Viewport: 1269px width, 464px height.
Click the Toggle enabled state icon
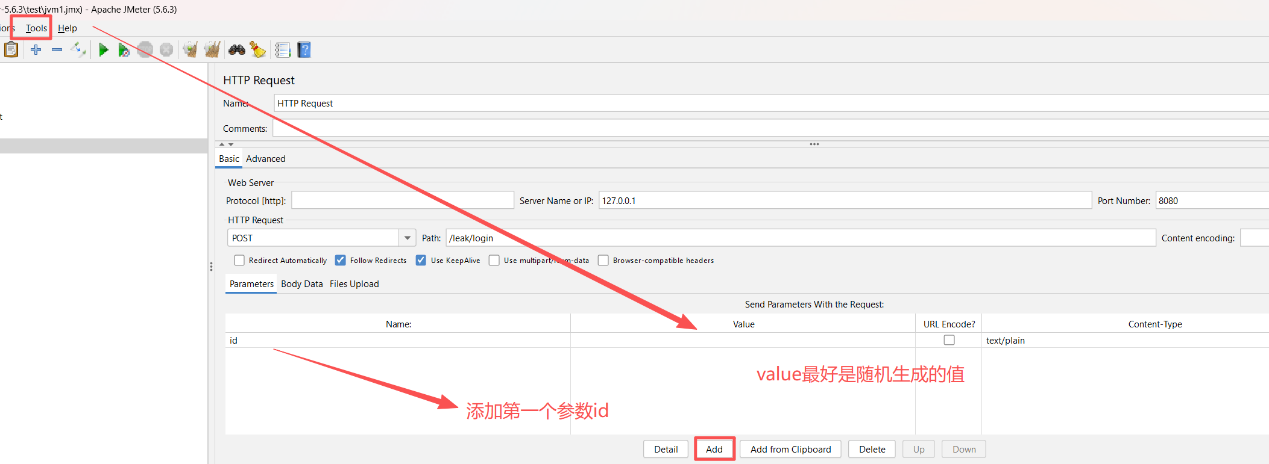tap(78, 50)
